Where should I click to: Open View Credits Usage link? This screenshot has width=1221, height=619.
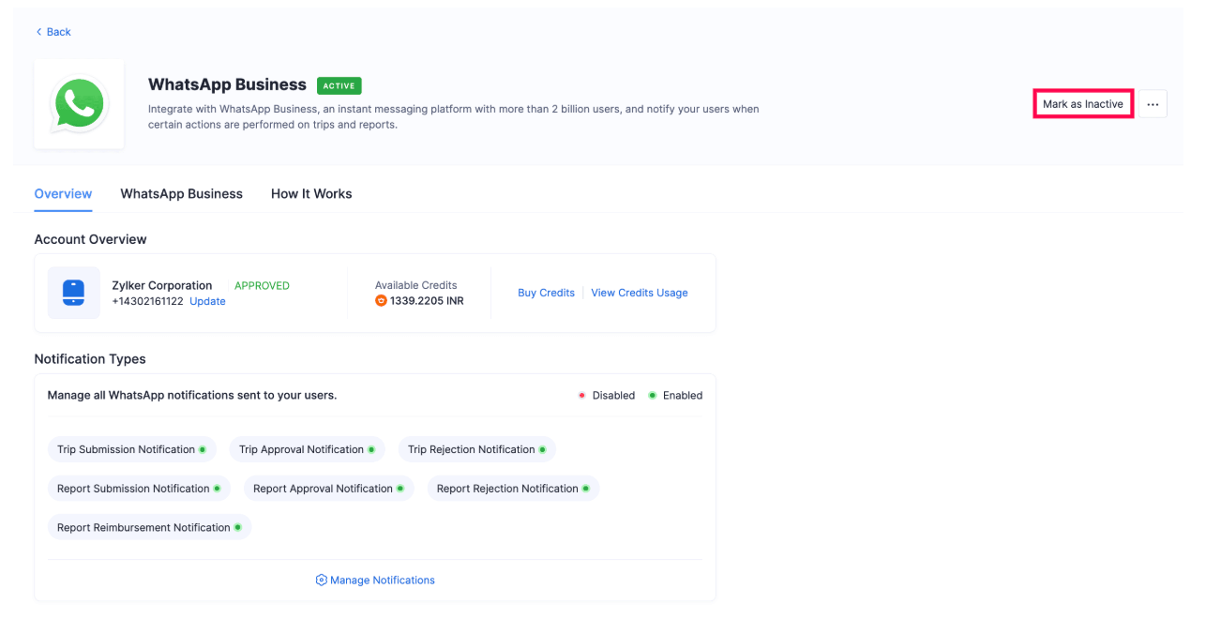tap(639, 293)
